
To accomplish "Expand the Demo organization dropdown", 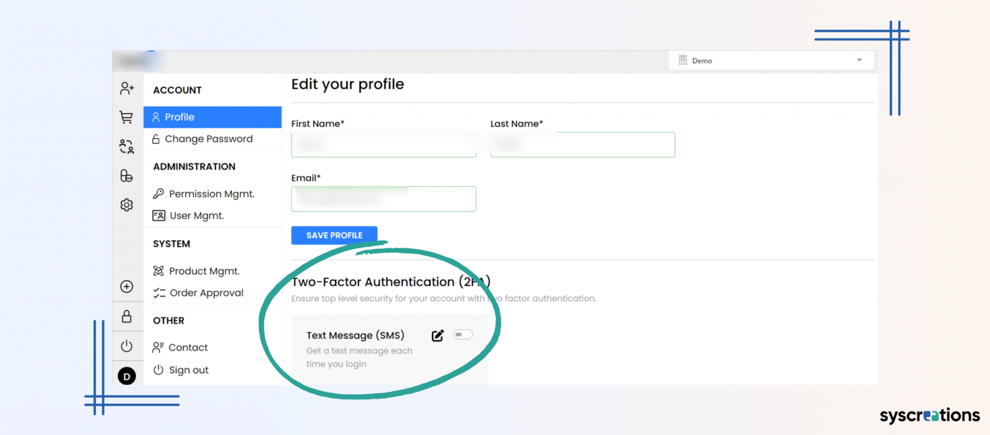I will pos(859,60).
